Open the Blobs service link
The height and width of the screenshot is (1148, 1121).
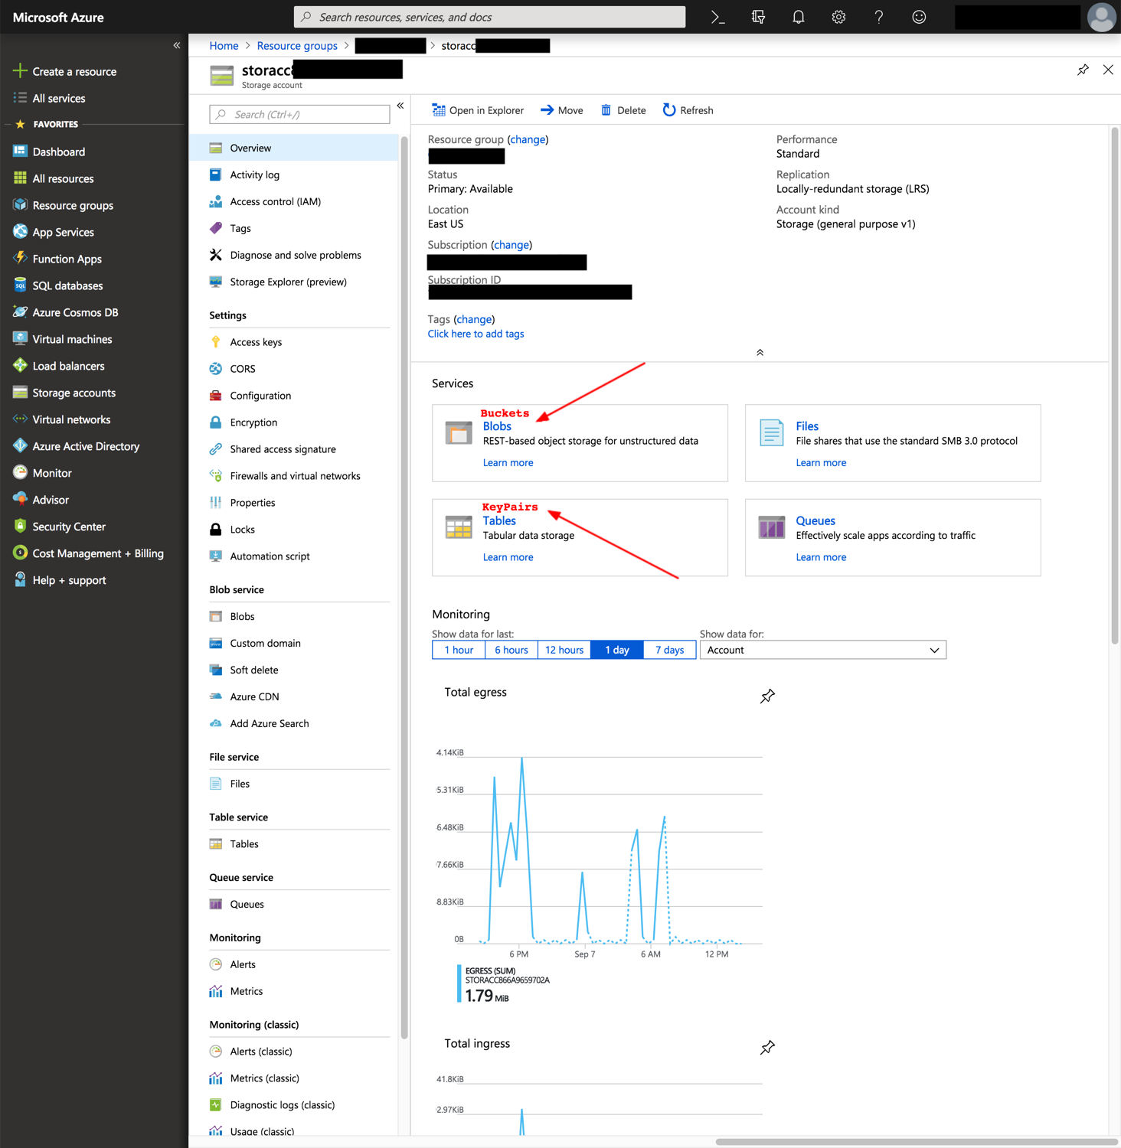point(497,426)
